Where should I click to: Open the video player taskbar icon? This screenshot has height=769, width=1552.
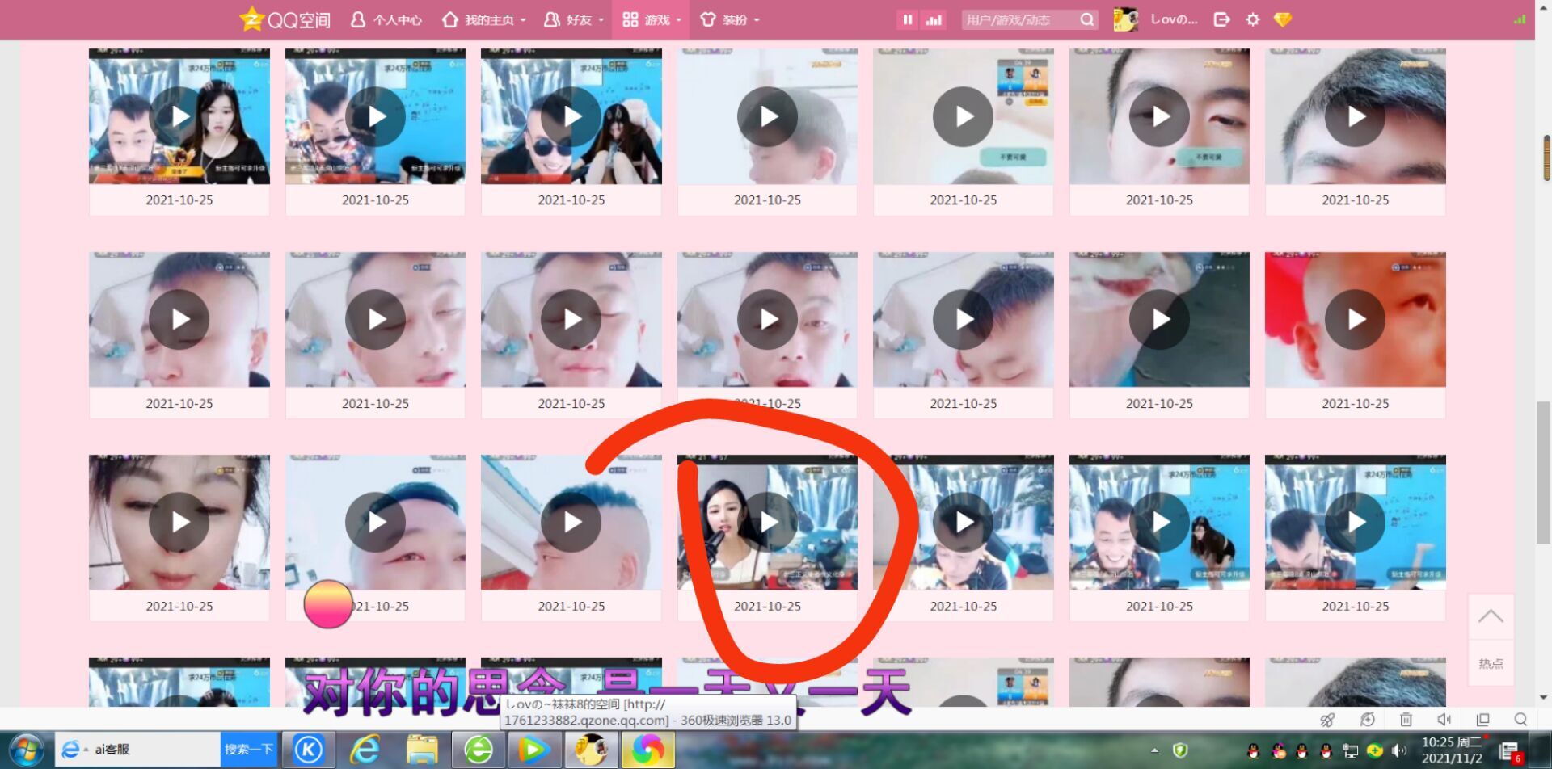pos(533,750)
